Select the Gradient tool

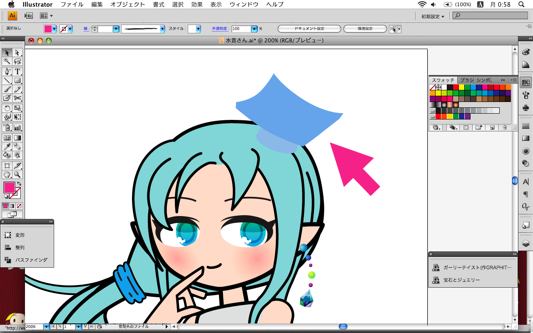pyautogui.click(x=17, y=138)
